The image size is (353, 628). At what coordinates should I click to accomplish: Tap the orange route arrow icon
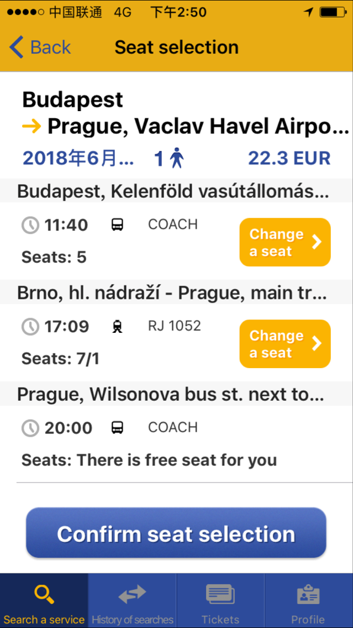point(32,127)
